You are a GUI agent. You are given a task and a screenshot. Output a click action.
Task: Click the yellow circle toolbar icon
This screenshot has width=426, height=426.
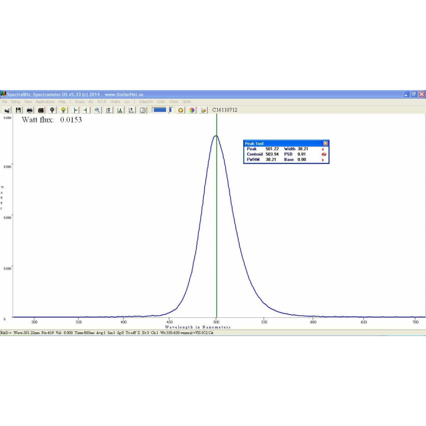[181, 110]
